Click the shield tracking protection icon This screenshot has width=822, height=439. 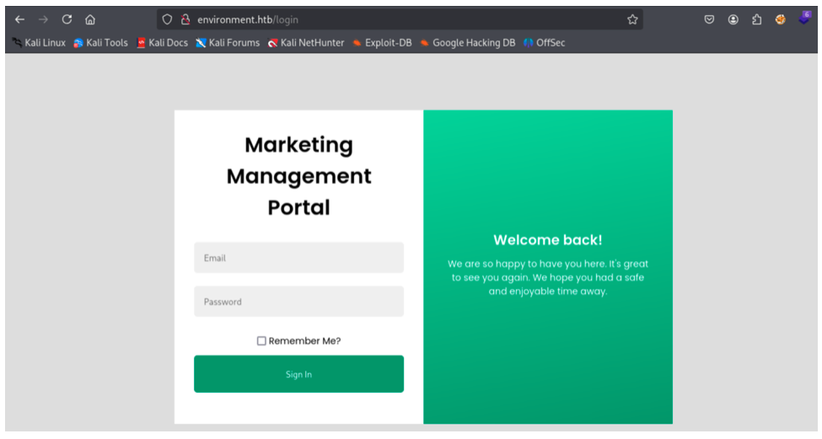[x=167, y=19]
